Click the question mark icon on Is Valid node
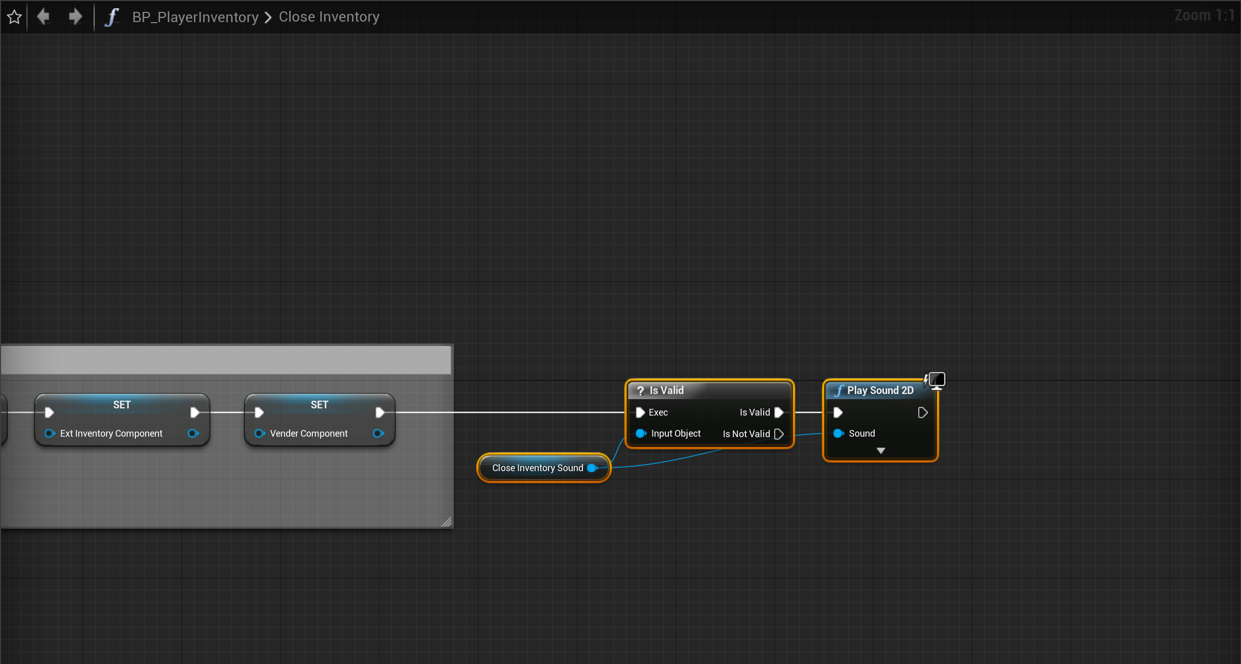Viewport: 1241px width, 664px height. 641,391
